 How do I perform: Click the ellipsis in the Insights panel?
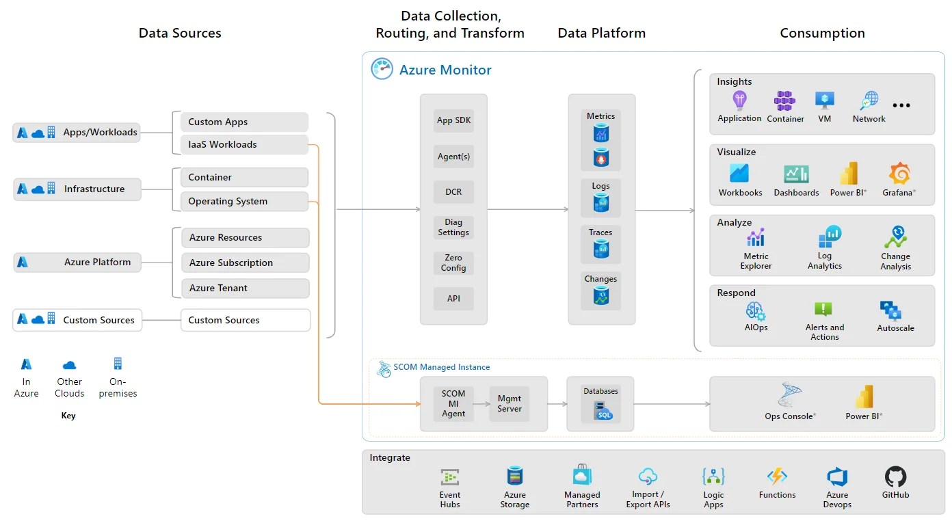point(901,104)
